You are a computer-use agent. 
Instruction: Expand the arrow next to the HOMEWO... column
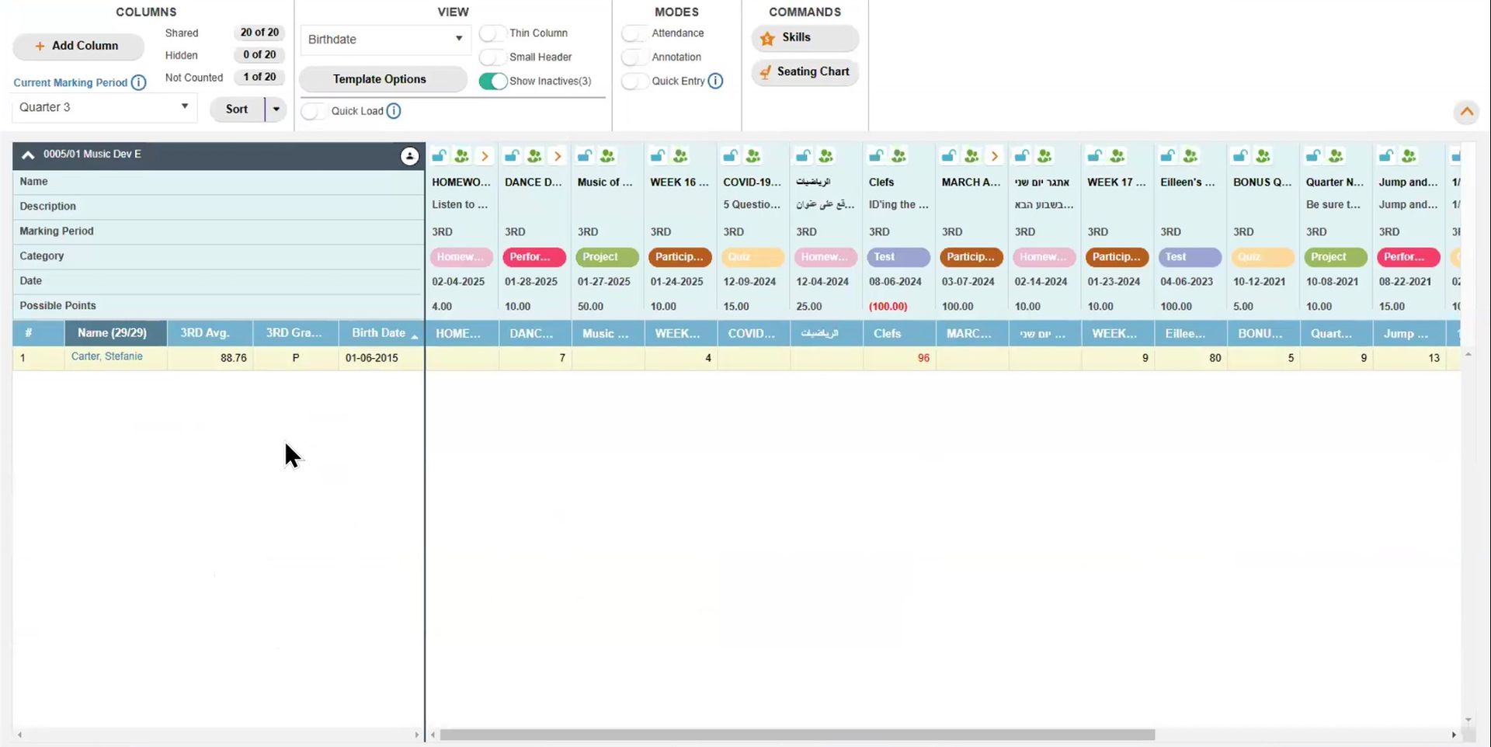click(485, 156)
